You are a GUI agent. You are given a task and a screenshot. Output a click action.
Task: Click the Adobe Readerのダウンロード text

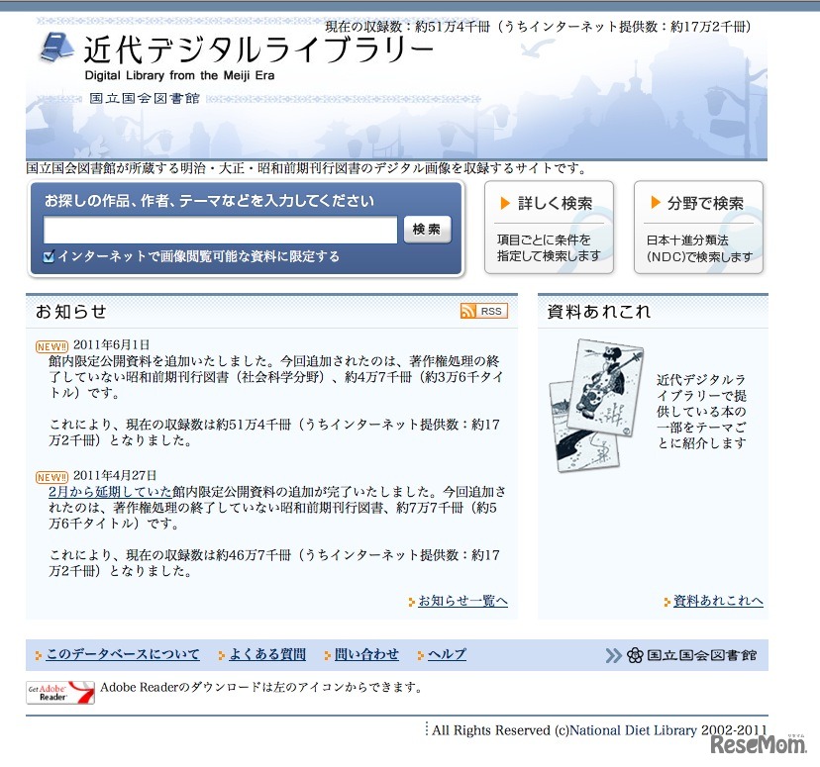tap(261, 687)
